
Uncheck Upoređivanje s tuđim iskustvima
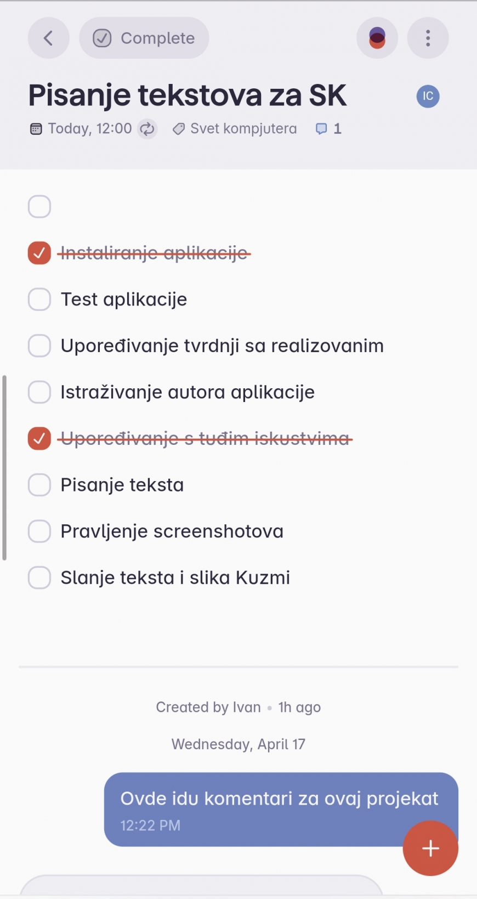pos(39,438)
